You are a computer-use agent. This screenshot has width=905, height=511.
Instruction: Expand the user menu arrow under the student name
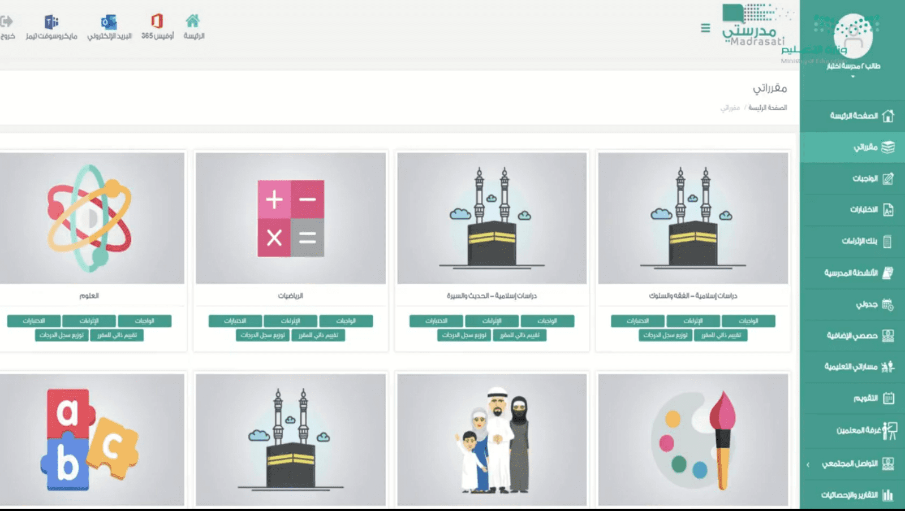[x=853, y=76]
